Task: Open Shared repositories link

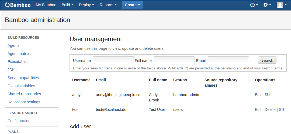Action: click(24, 94)
